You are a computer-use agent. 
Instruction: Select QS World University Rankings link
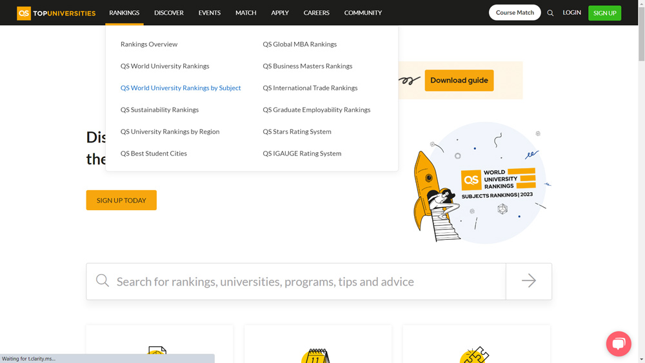click(164, 66)
